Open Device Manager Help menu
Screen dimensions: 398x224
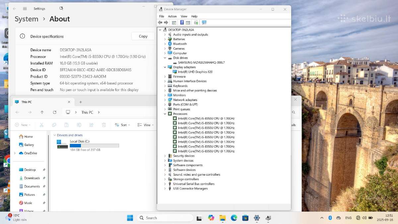(x=194, y=16)
